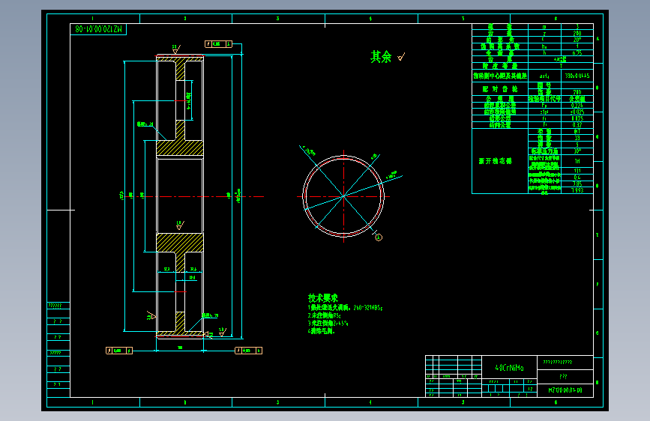
Task: Select the 1H value in the spline table
Action: coord(577,161)
